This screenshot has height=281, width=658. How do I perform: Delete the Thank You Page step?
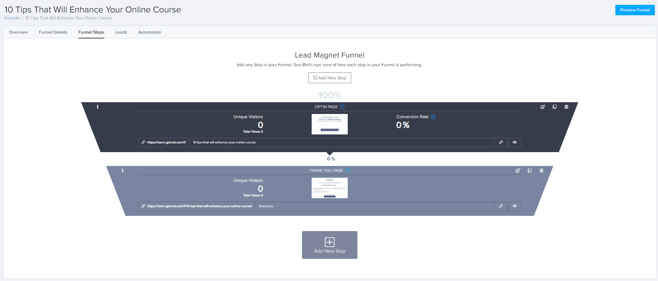coord(542,170)
